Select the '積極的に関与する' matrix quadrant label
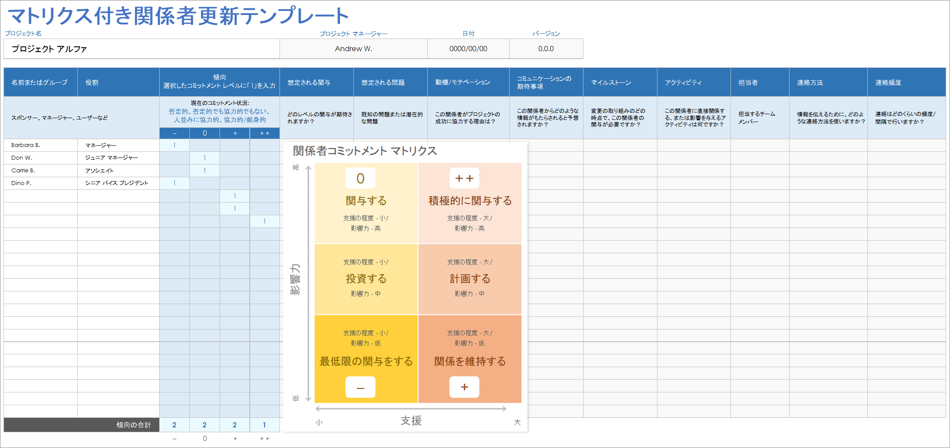950x448 pixels. [470, 201]
